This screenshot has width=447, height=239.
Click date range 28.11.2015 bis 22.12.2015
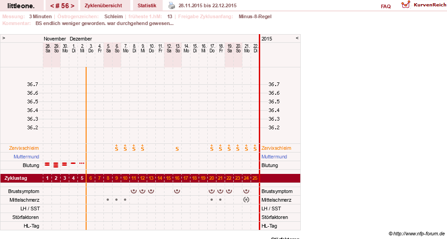click(x=207, y=6)
